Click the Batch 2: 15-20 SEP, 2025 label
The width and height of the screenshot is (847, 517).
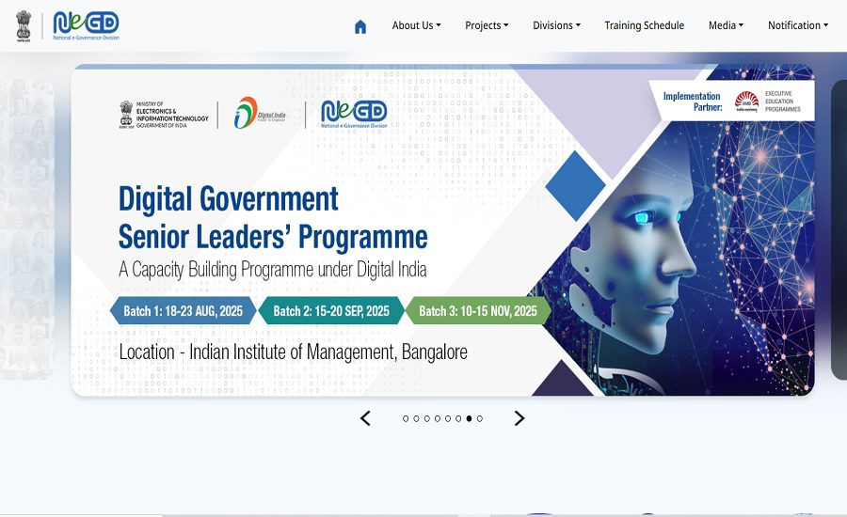[331, 311]
